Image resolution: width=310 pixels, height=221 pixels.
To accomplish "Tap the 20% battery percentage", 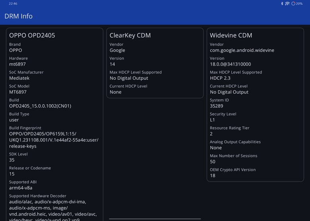I will coord(299,4).
